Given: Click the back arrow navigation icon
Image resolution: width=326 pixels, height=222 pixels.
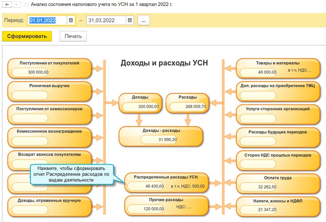Looking at the screenshot, I should click(x=7, y=4).
